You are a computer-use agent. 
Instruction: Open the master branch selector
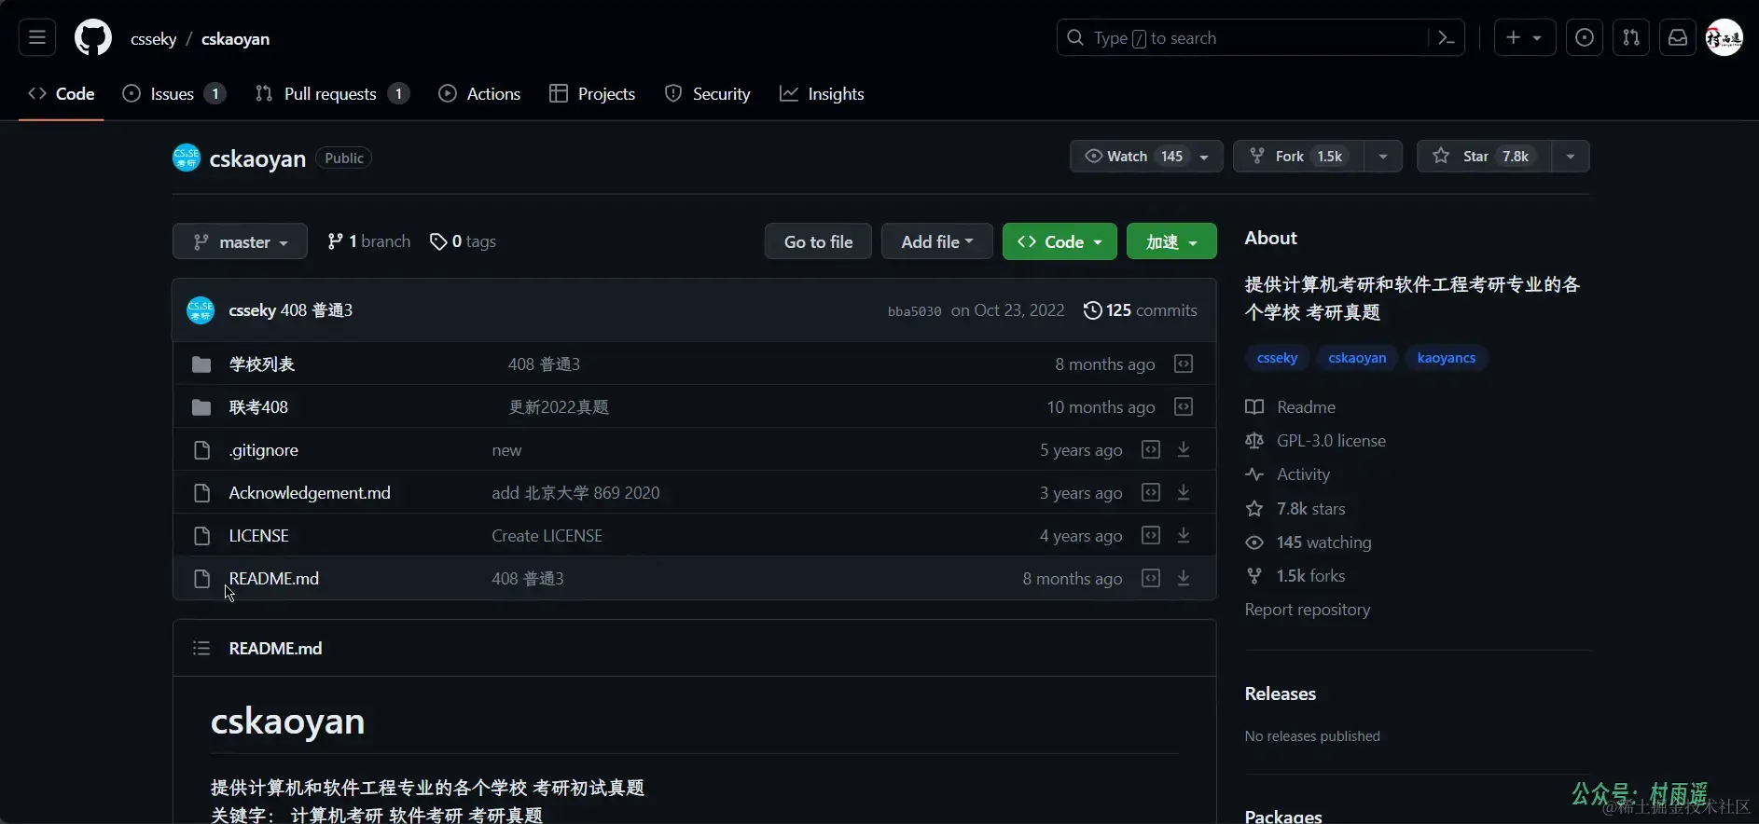click(240, 241)
